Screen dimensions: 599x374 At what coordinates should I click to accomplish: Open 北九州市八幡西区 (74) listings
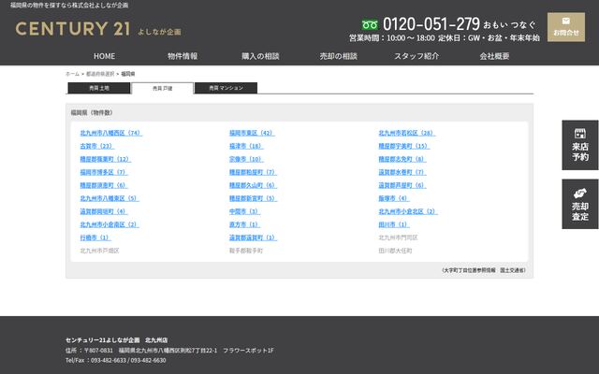[110, 133]
